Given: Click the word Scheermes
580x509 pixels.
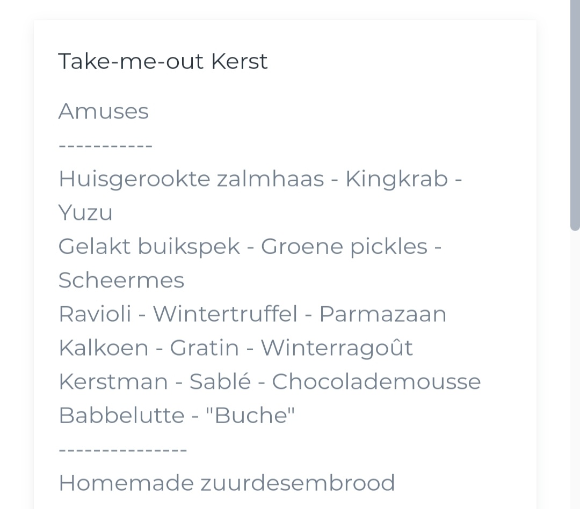Looking at the screenshot, I should click(121, 280).
